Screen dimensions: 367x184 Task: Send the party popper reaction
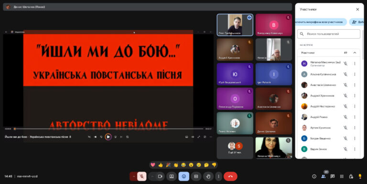click(168, 165)
